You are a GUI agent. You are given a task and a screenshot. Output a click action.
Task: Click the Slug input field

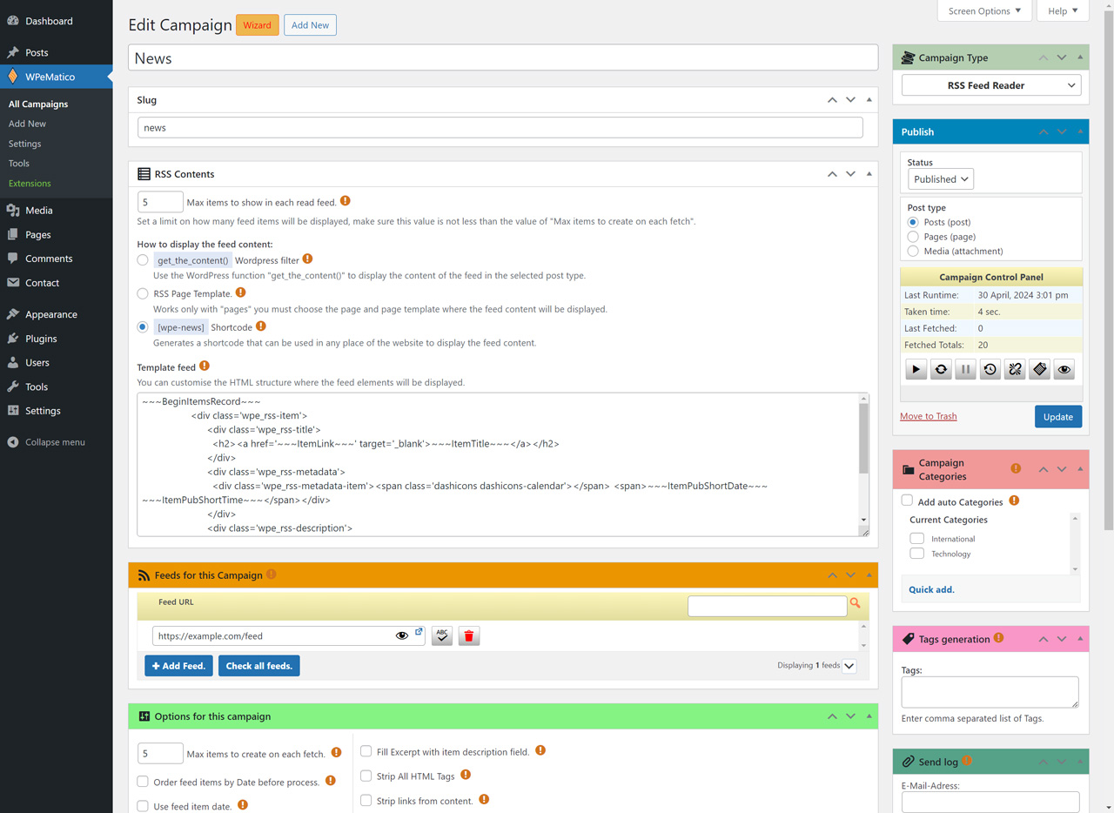point(500,127)
